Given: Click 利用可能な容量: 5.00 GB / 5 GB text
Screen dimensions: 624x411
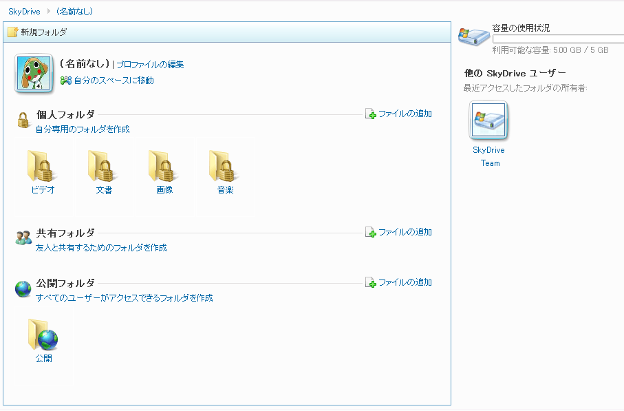Looking at the screenshot, I should click(x=550, y=50).
